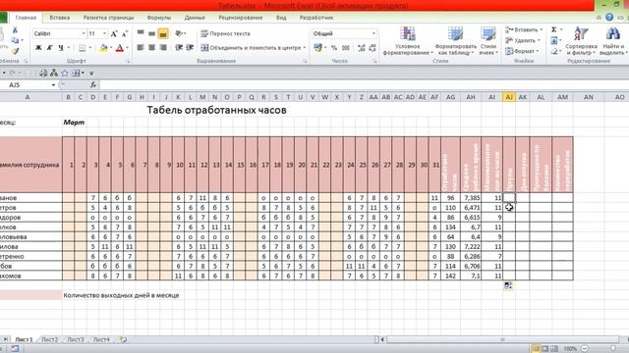629x353 pixels.
Task: Expand the Удалить cells dropdown
Action: tap(539, 40)
